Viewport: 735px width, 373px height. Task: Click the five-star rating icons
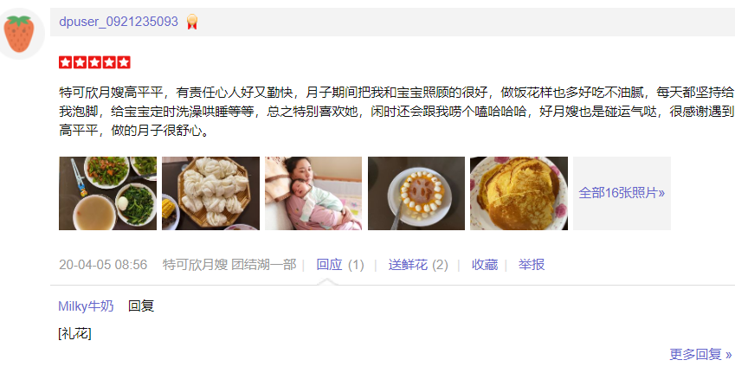pos(94,62)
